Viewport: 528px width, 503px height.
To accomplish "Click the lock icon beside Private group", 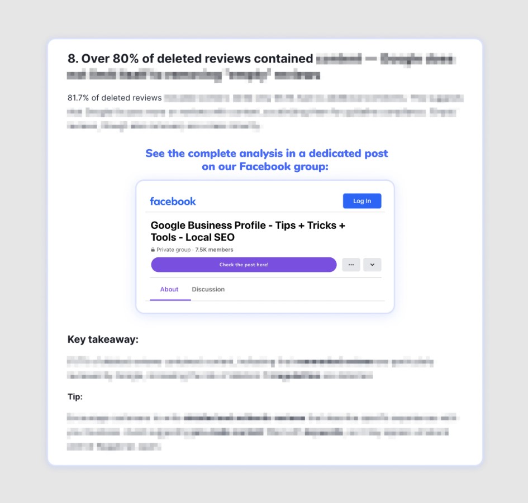I will coord(153,250).
